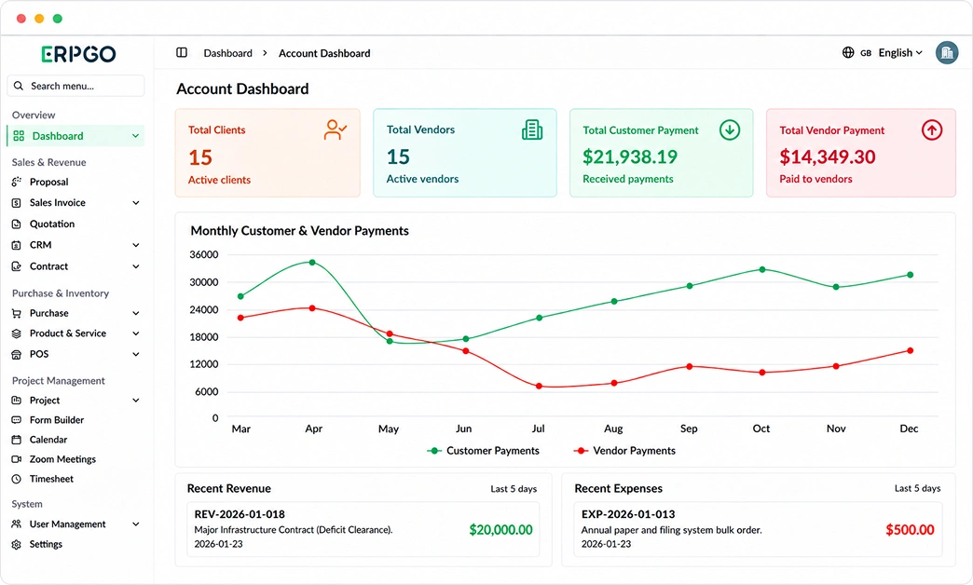Go to Settings menu item
Viewport: 973px width, 585px height.
(x=46, y=544)
